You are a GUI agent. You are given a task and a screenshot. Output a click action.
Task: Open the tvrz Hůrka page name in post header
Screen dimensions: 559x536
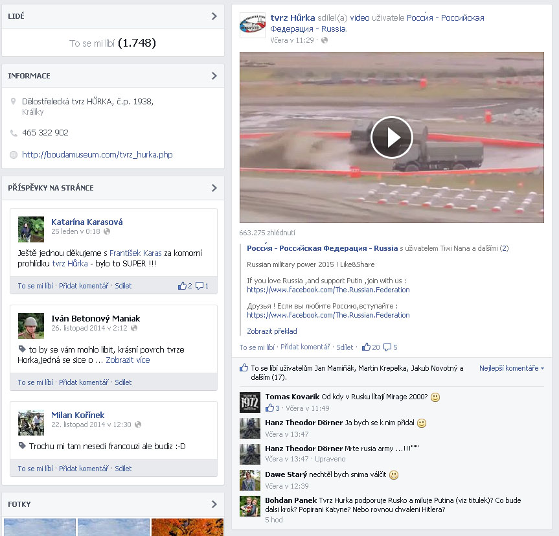(293, 18)
